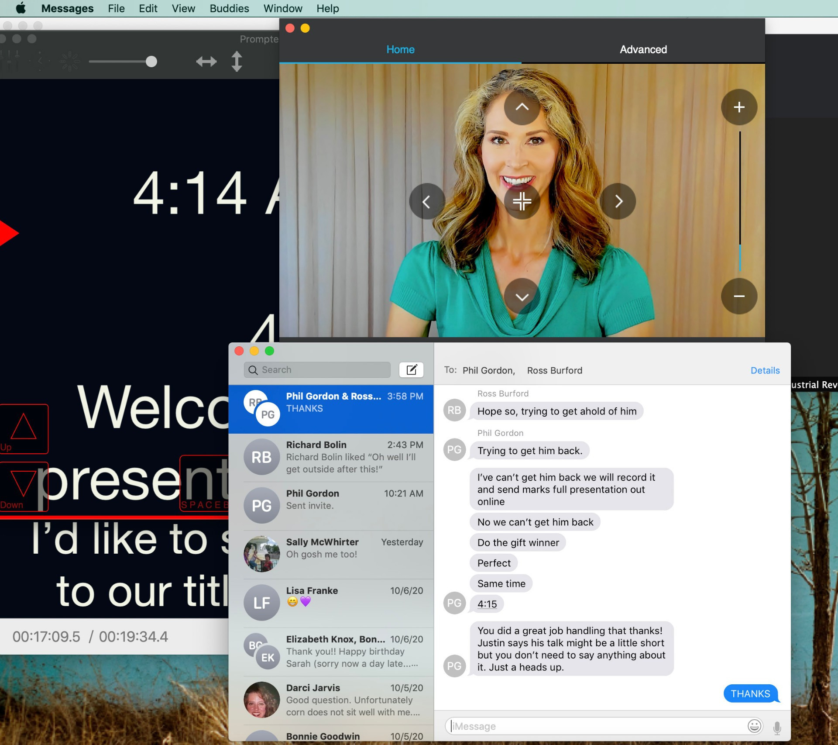Click the microphone dictation icon

click(x=777, y=727)
